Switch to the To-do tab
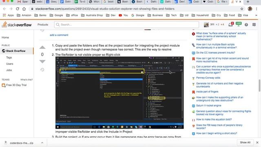261x147 pixels. pyautogui.click(x=80, y=2)
